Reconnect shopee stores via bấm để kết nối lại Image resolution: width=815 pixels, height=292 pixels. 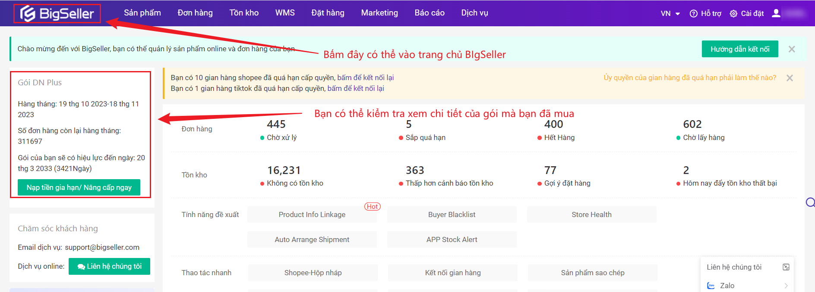tap(365, 78)
